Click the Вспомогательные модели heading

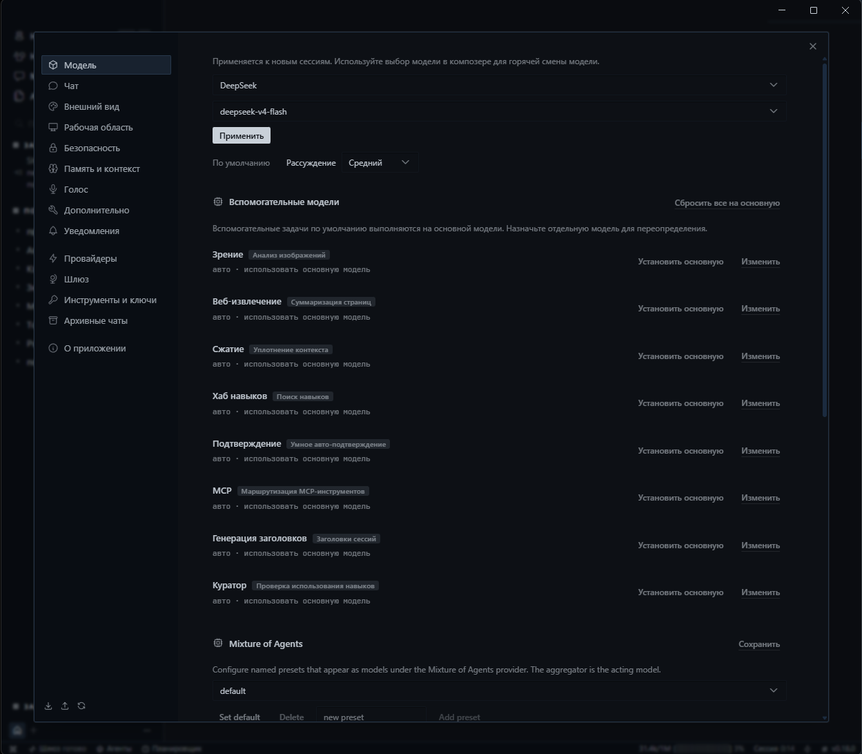point(284,202)
